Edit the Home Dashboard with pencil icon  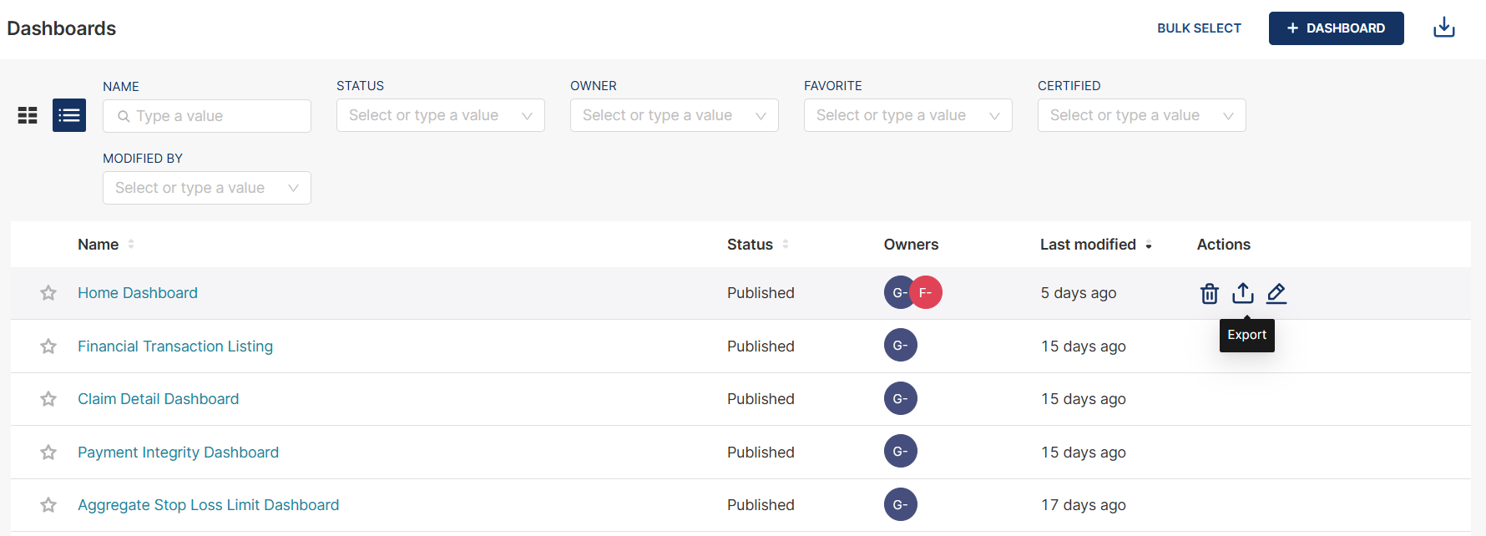click(x=1276, y=293)
